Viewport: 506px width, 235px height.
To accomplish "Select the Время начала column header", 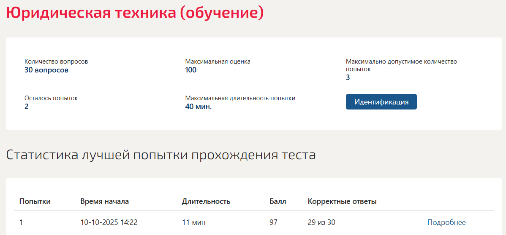I will [x=105, y=202].
